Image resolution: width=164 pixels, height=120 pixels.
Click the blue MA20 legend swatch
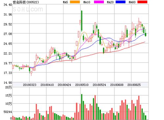[121, 2]
